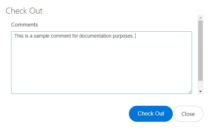Click the scrollbar down arrow
This screenshot has width=209, height=135.
click(200, 92)
